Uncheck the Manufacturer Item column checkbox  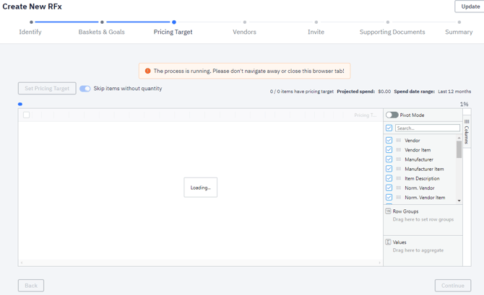pos(389,169)
